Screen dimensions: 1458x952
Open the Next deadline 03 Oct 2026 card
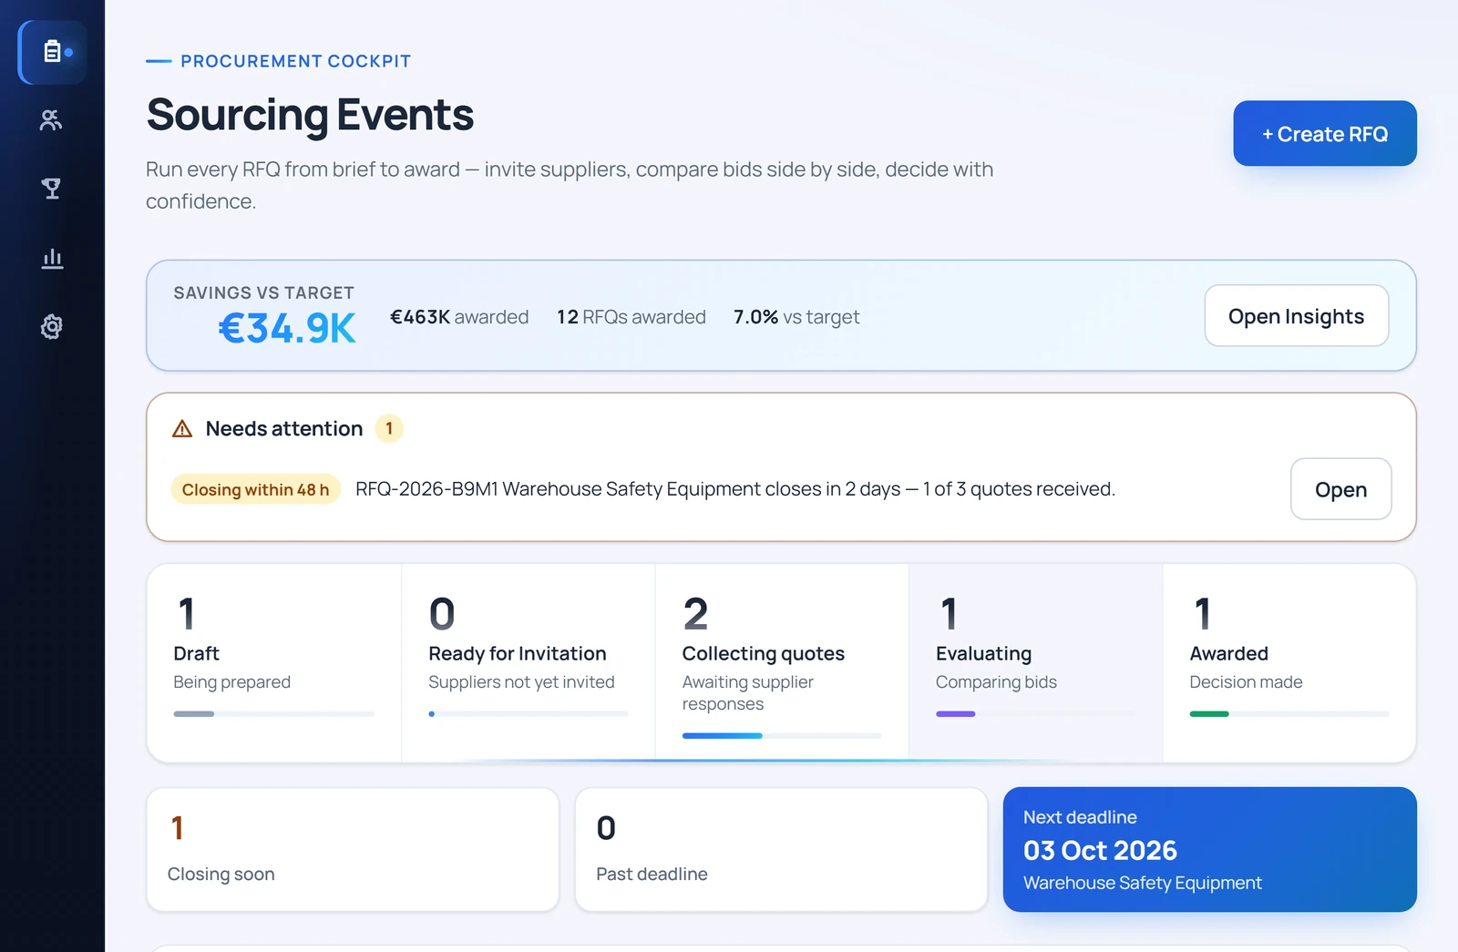[x=1209, y=849]
